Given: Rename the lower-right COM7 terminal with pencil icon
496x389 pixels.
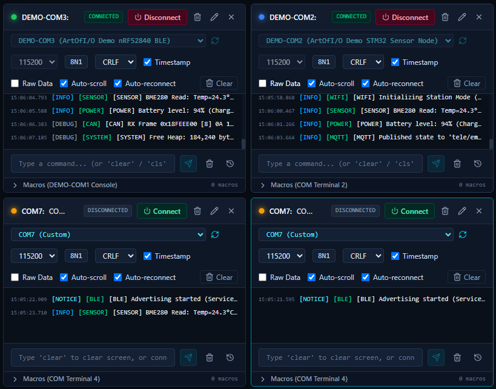Looking at the screenshot, I should pos(462,211).
